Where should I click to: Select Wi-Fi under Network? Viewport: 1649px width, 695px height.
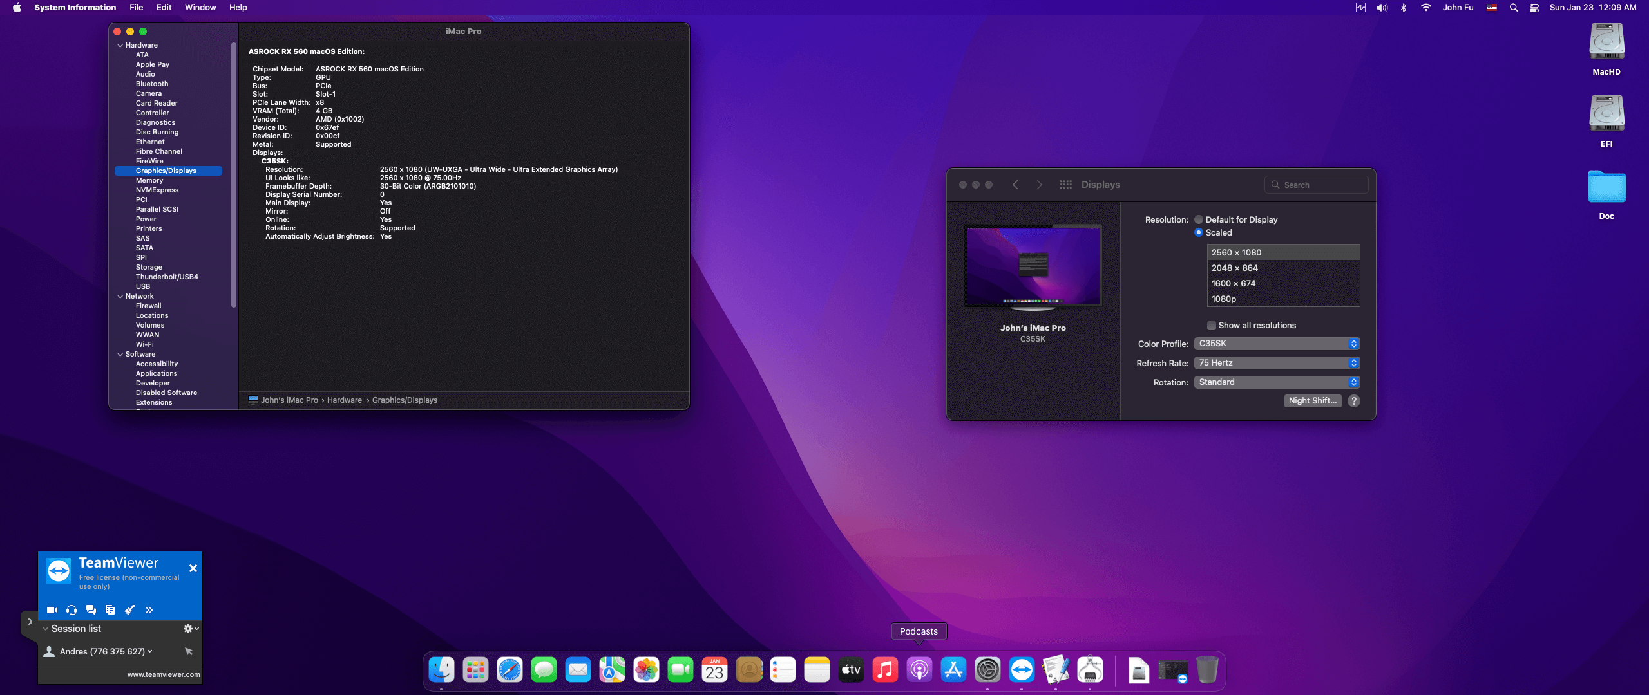[145, 344]
